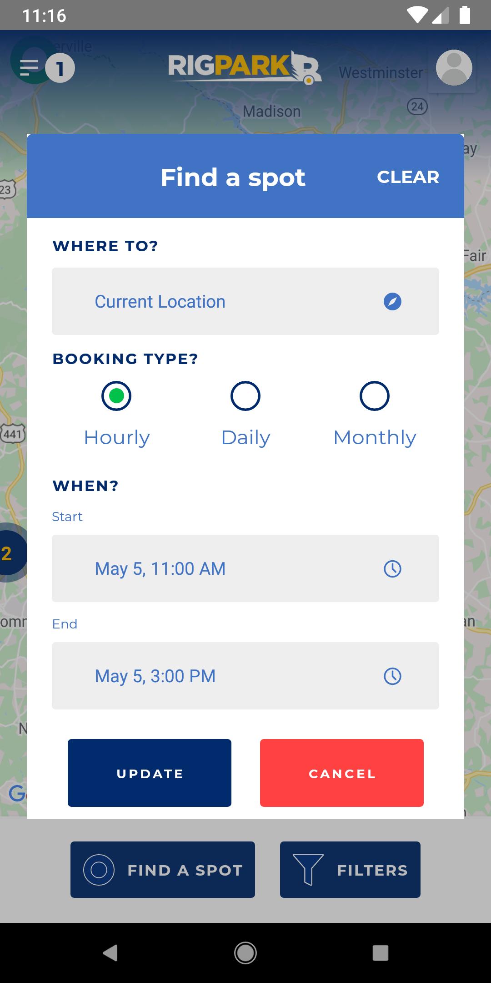Tap the target icon on Find a Spot
Viewport: 491px width, 983px height.
(x=99, y=870)
